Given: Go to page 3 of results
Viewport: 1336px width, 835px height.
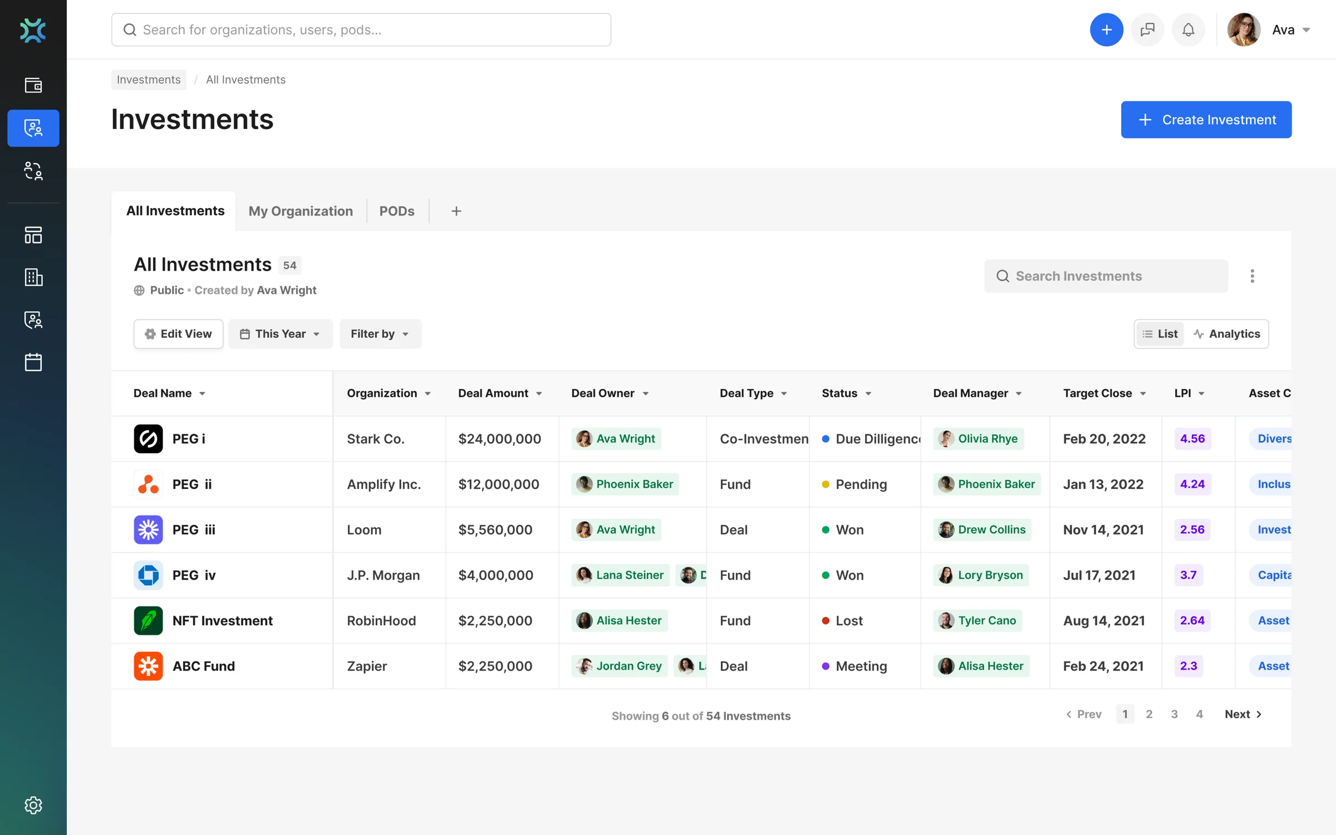Looking at the screenshot, I should (1174, 714).
